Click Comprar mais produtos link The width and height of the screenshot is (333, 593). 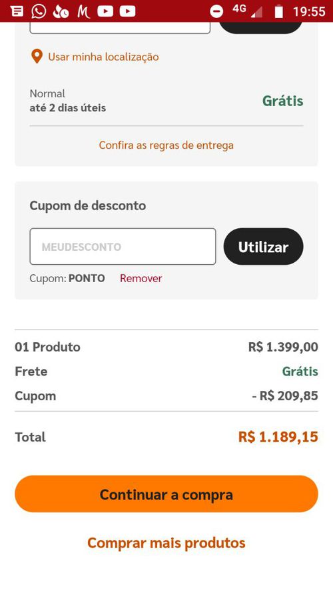(166, 543)
